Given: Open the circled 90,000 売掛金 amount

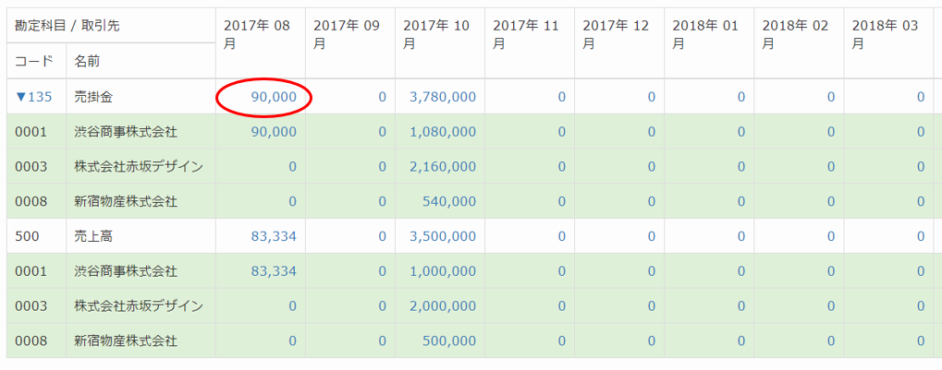Looking at the screenshot, I should pos(274,97).
